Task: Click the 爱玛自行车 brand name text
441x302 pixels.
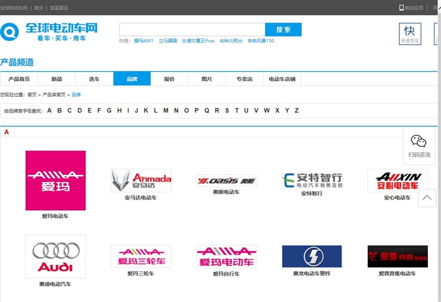Action: click(x=226, y=274)
